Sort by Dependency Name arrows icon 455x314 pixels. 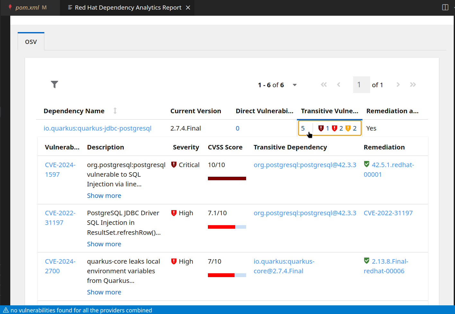[115, 111]
